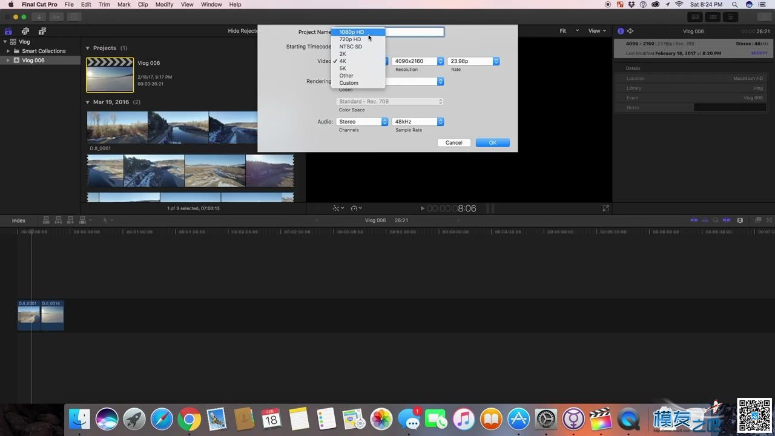Click the Cancel button
775x436 pixels.
pos(453,143)
